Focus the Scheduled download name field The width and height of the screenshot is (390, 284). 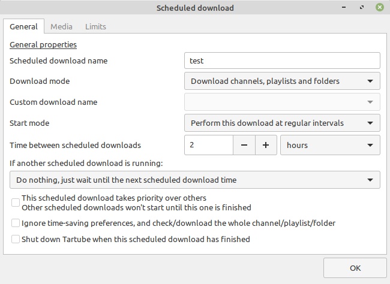coord(282,61)
